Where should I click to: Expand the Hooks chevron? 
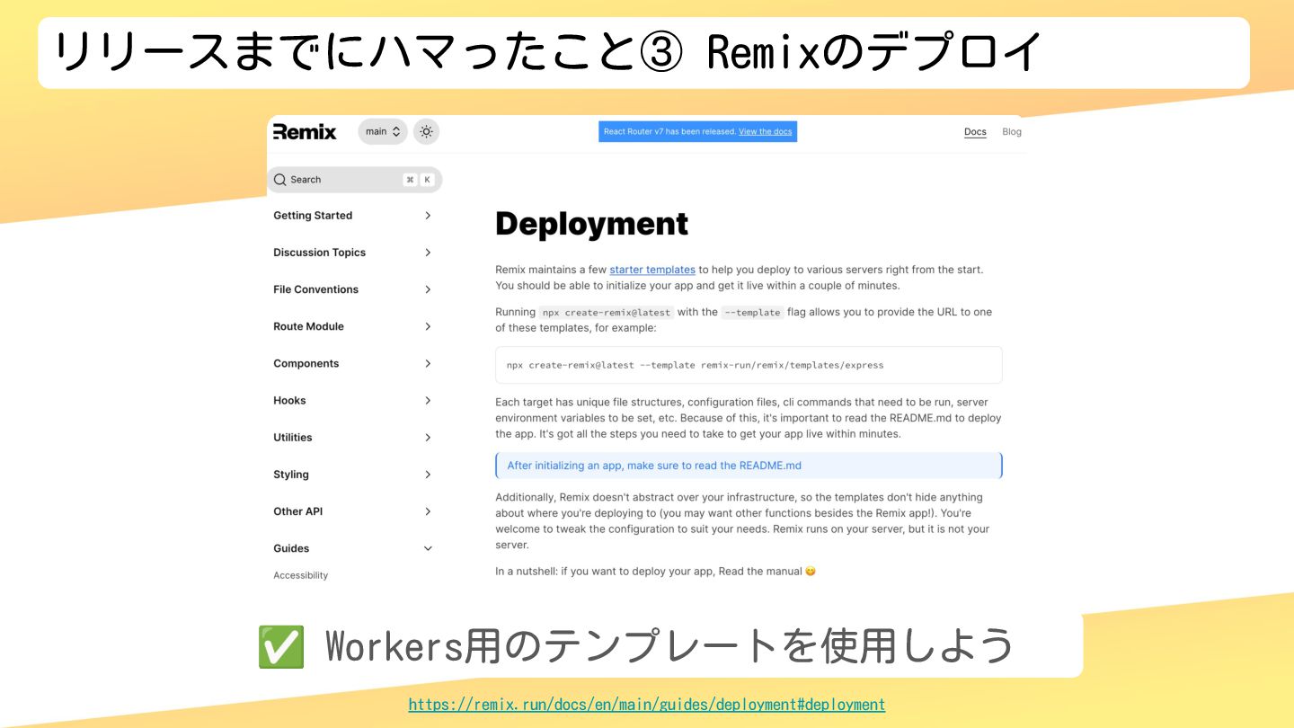(428, 401)
